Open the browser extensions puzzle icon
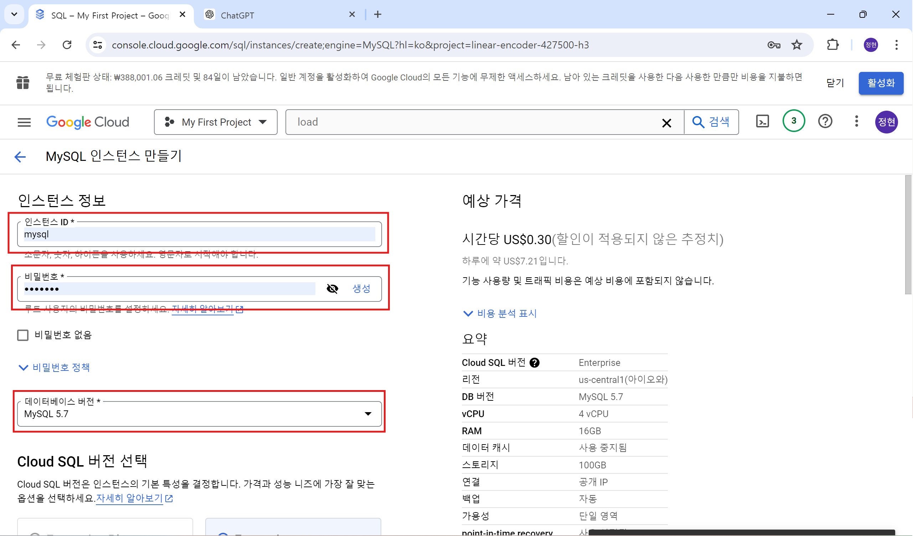The width and height of the screenshot is (913, 536). [832, 45]
